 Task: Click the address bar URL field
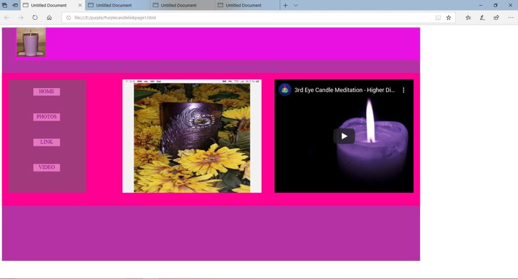[253, 18]
